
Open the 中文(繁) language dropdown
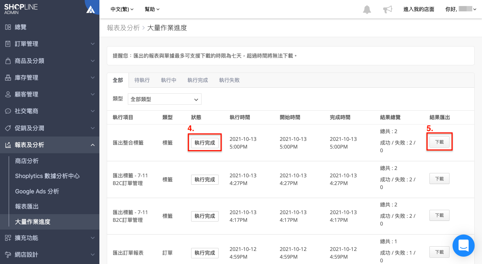122,9
